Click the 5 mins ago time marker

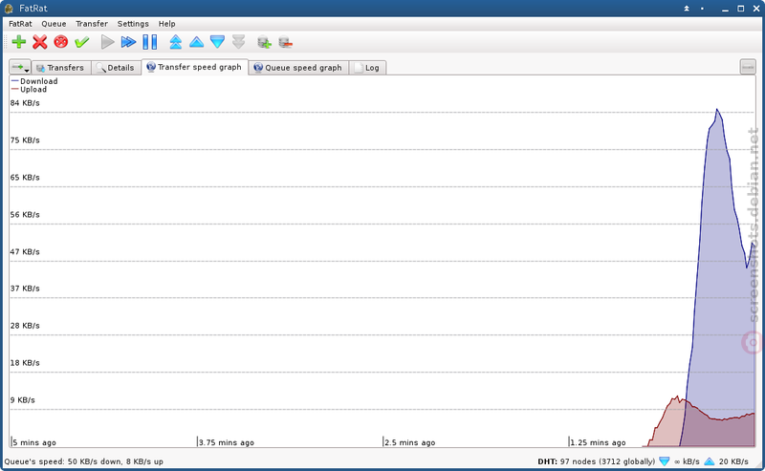point(34,442)
